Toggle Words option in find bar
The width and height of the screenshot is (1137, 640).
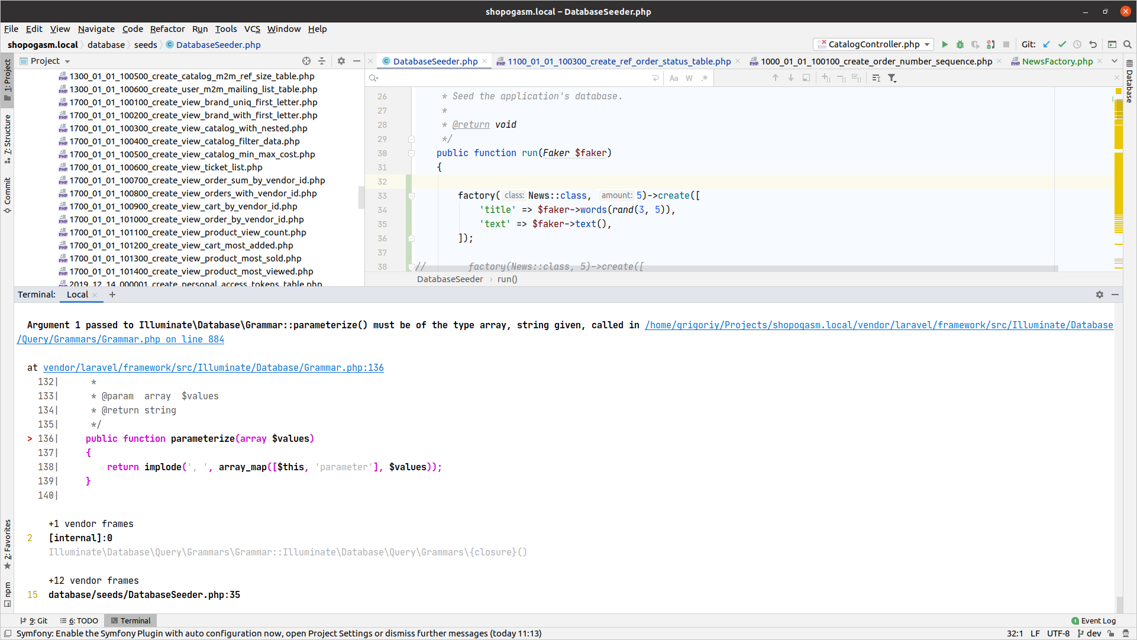(689, 78)
